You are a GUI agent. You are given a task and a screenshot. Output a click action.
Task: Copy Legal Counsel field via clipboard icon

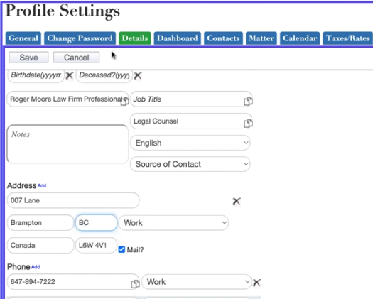tap(248, 123)
